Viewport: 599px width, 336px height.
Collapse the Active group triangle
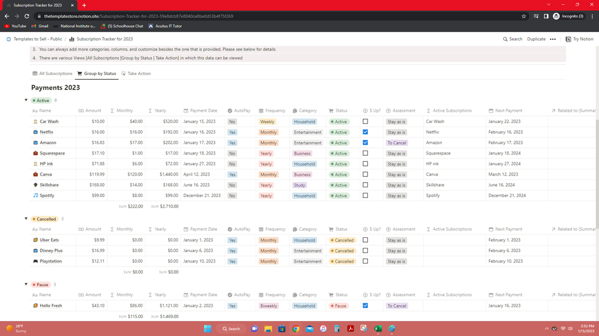26,100
